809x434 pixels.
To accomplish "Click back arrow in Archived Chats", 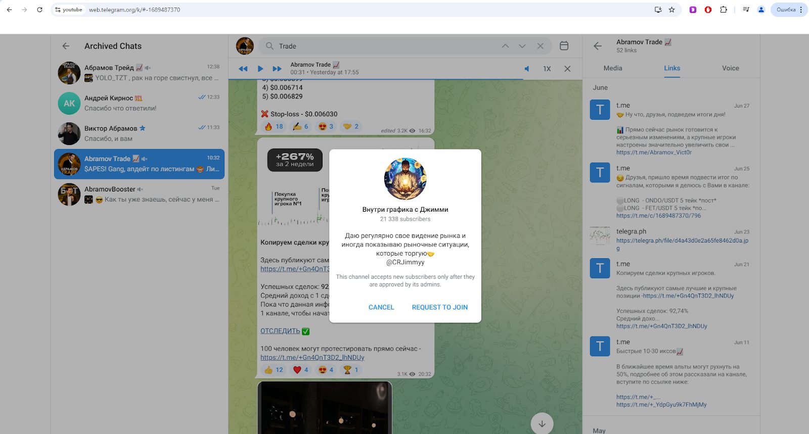I will pos(66,46).
